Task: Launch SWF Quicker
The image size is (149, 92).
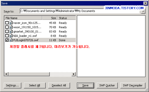Action: 107,85
